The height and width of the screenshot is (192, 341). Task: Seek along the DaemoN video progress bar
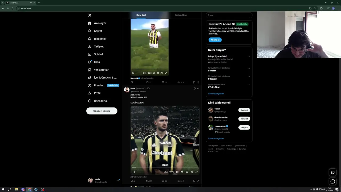tap(149, 69)
